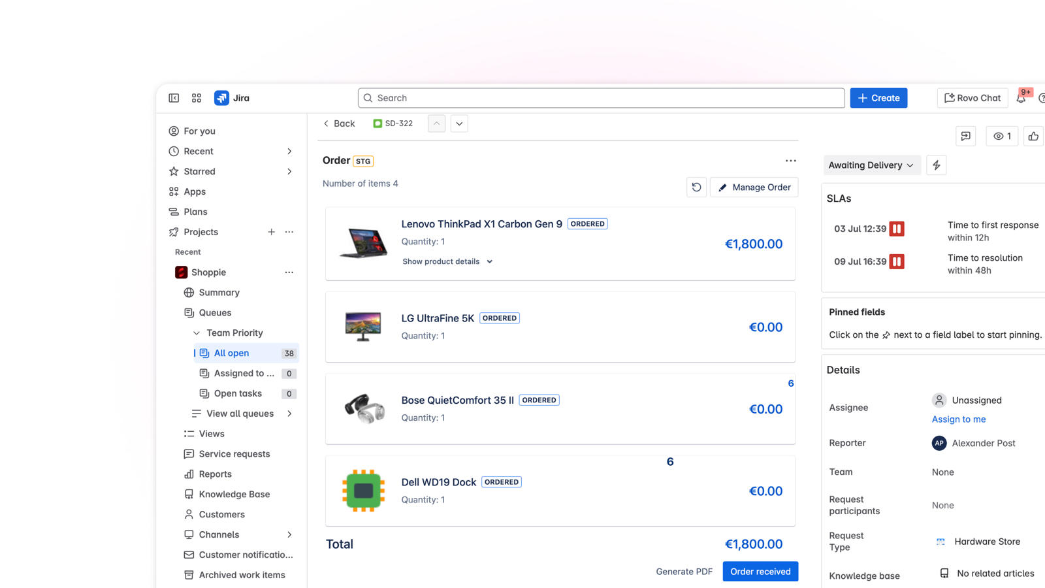This screenshot has height=588, width=1045.
Task: Open work item SD-322 link
Action: (x=393, y=123)
